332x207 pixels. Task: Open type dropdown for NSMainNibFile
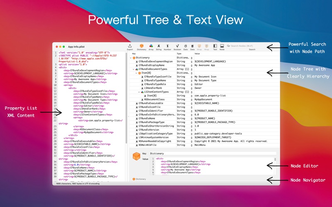coord(191,145)
